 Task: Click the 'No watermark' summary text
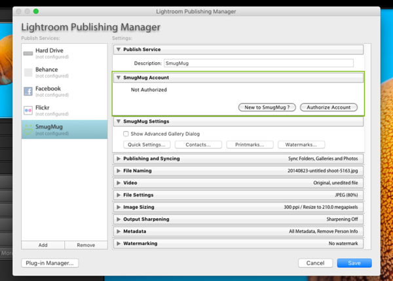coord(343,244)
